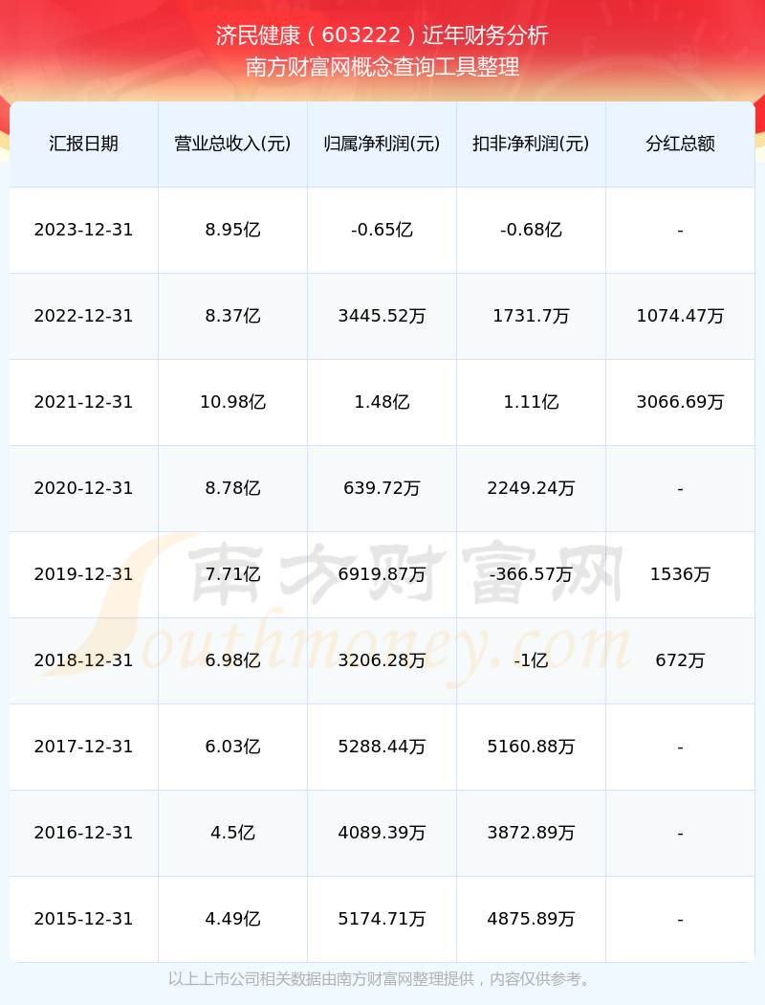Select the 扣非净利润(元) column header
765x1005 pixels.
532,144
